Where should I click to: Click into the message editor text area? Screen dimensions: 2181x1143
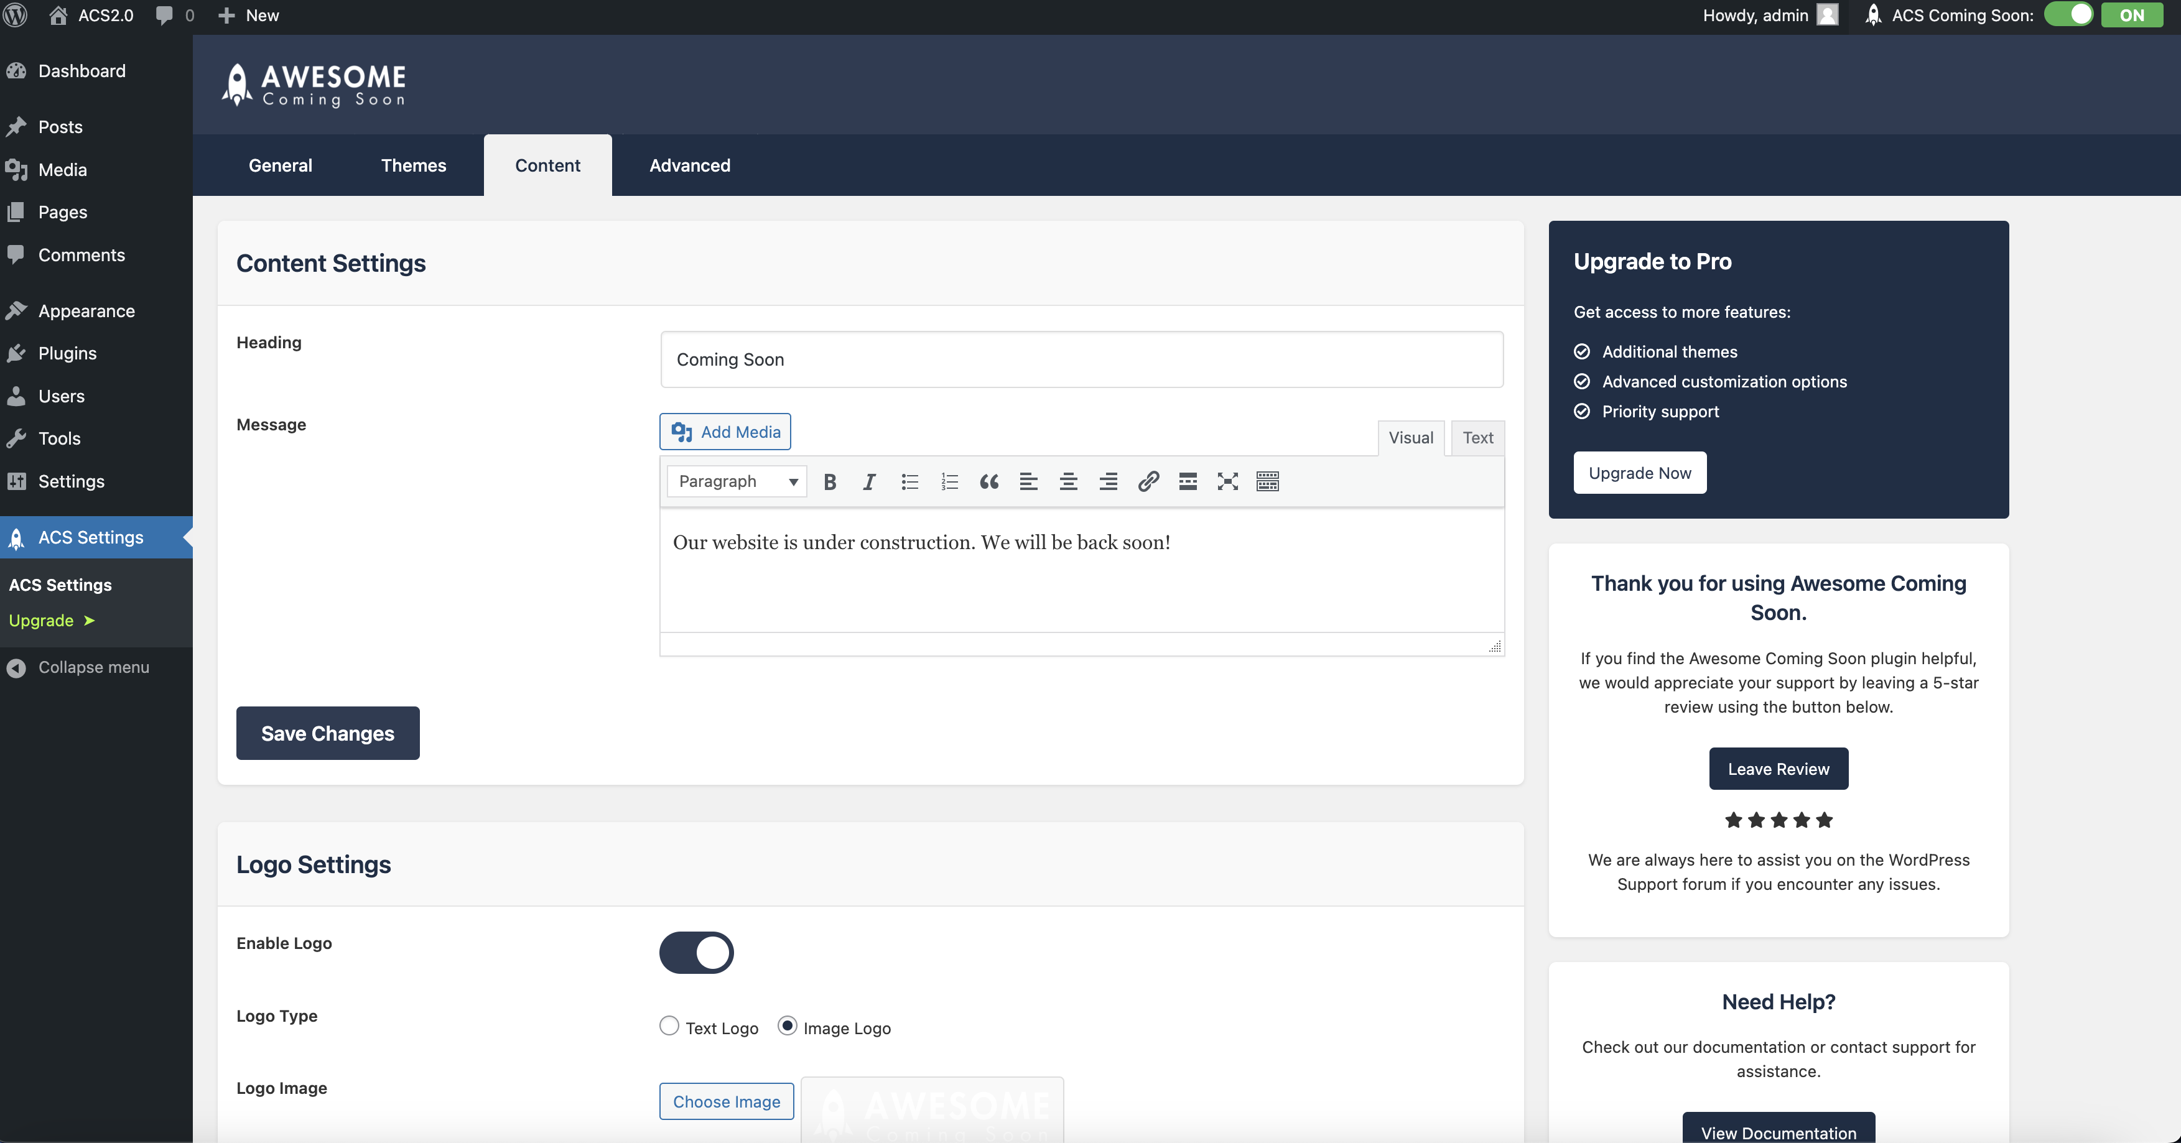click(1082, 570)
